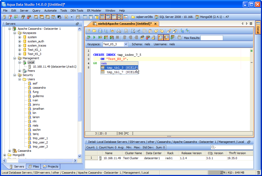Click the maximize icon of Servers panel

77,24
